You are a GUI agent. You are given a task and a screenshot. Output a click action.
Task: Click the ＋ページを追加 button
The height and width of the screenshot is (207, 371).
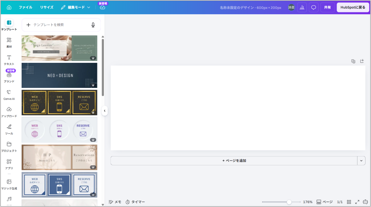pos(234,161)
